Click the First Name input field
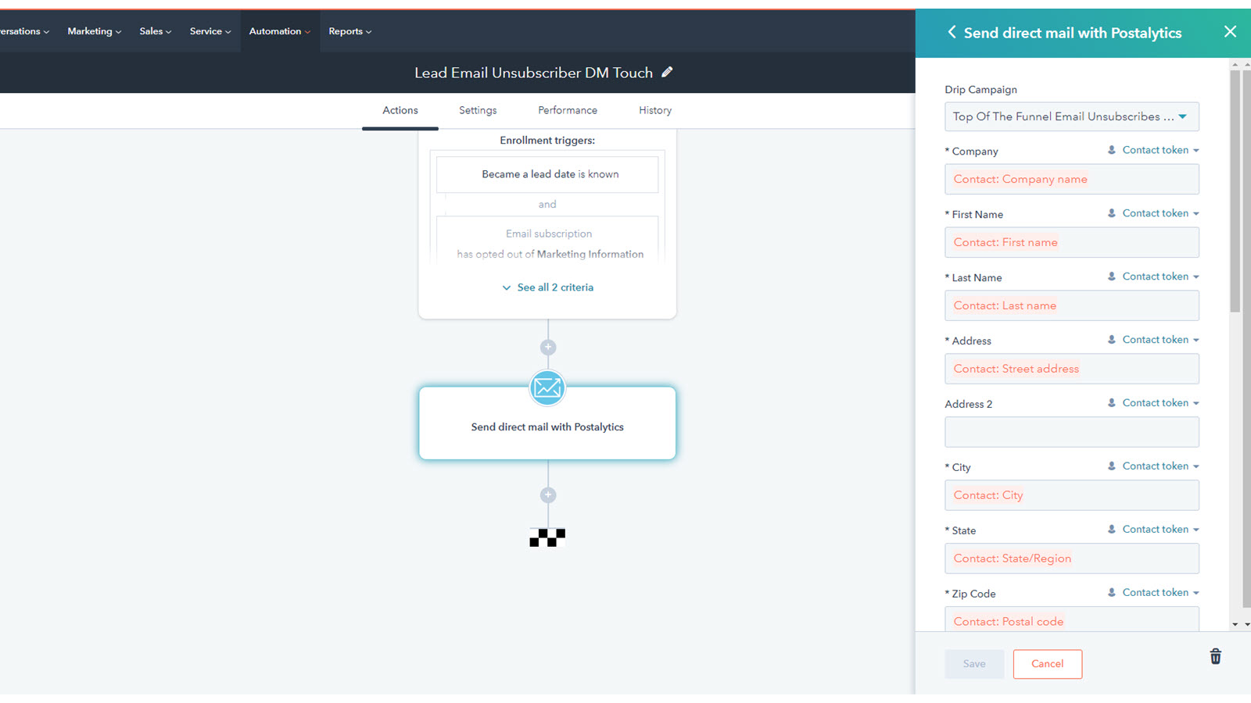Viewport: 1251px width, 703px height. (x=1071, y=242)
